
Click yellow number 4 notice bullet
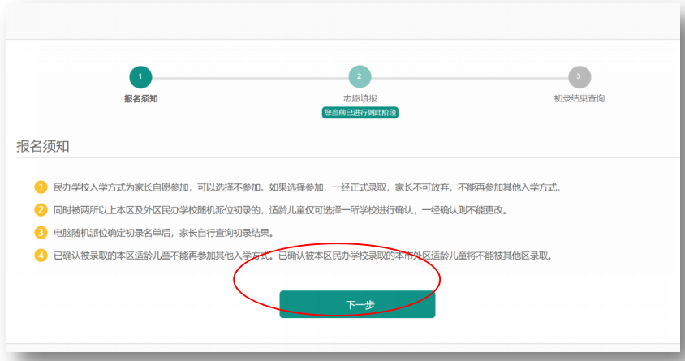[x=41, y=256]
